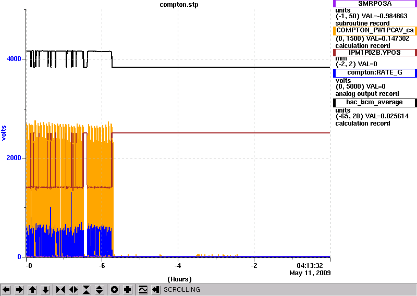This screenshot has width=417, height=296.
Task: Click the SMRPOSA value readout VAL=-0.984863
Action: click(x=386, y=16)
